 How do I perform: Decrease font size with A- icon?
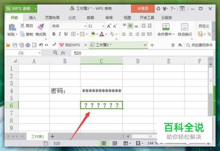coord(115,26)
